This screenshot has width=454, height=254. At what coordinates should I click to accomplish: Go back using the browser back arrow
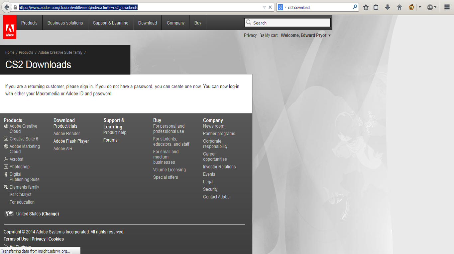click(7, 7)
